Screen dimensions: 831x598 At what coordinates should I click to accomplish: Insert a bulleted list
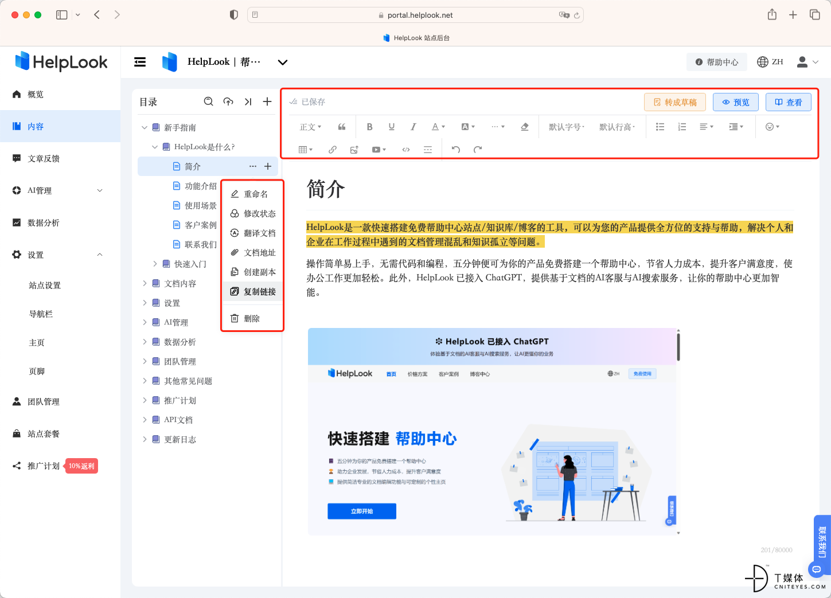(660, 127)
